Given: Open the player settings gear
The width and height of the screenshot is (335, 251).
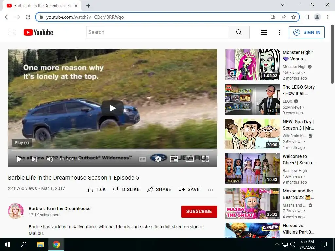Looking at the screenshot, I should click(158, 159).
